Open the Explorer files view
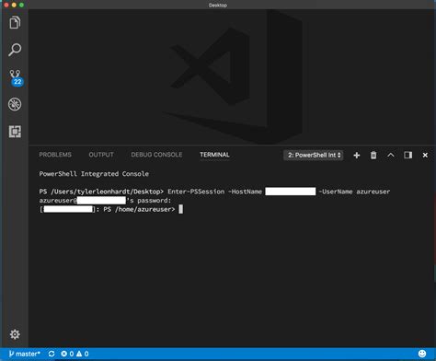Screen dimensions: 436x361 coord(15,23)
